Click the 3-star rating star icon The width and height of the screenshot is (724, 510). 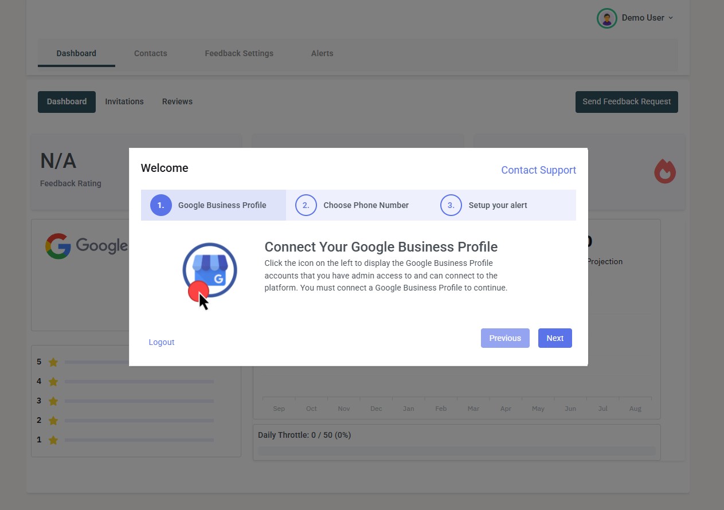click(53, 401)
